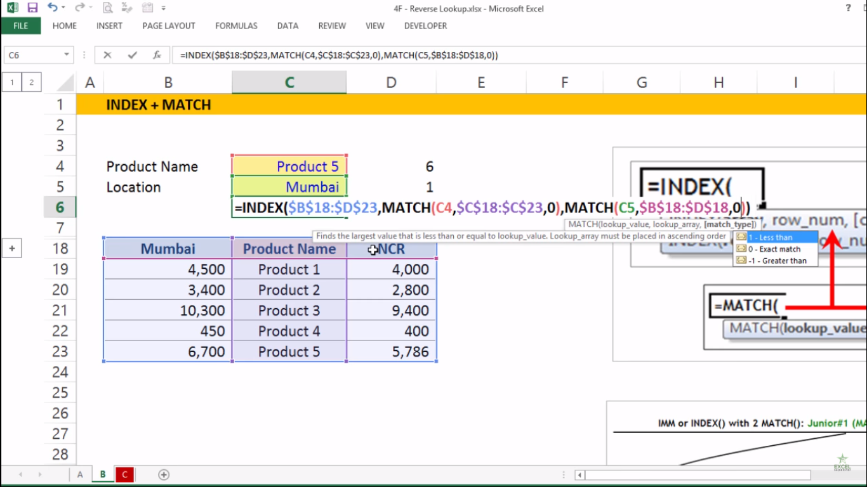Save the workbook with the floppy disk icon

coord(32,8)
